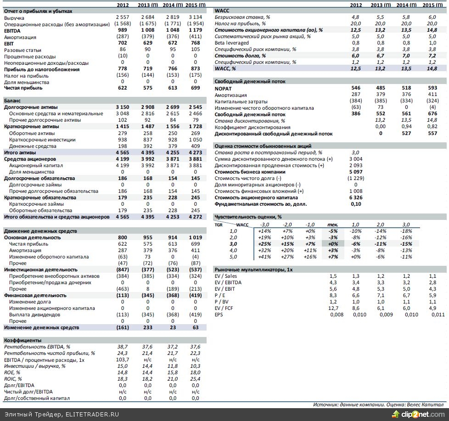Select the 'Beta leveraged' row label
The height and width of the screenshot is (421, 449).
(x=232, y=43)
